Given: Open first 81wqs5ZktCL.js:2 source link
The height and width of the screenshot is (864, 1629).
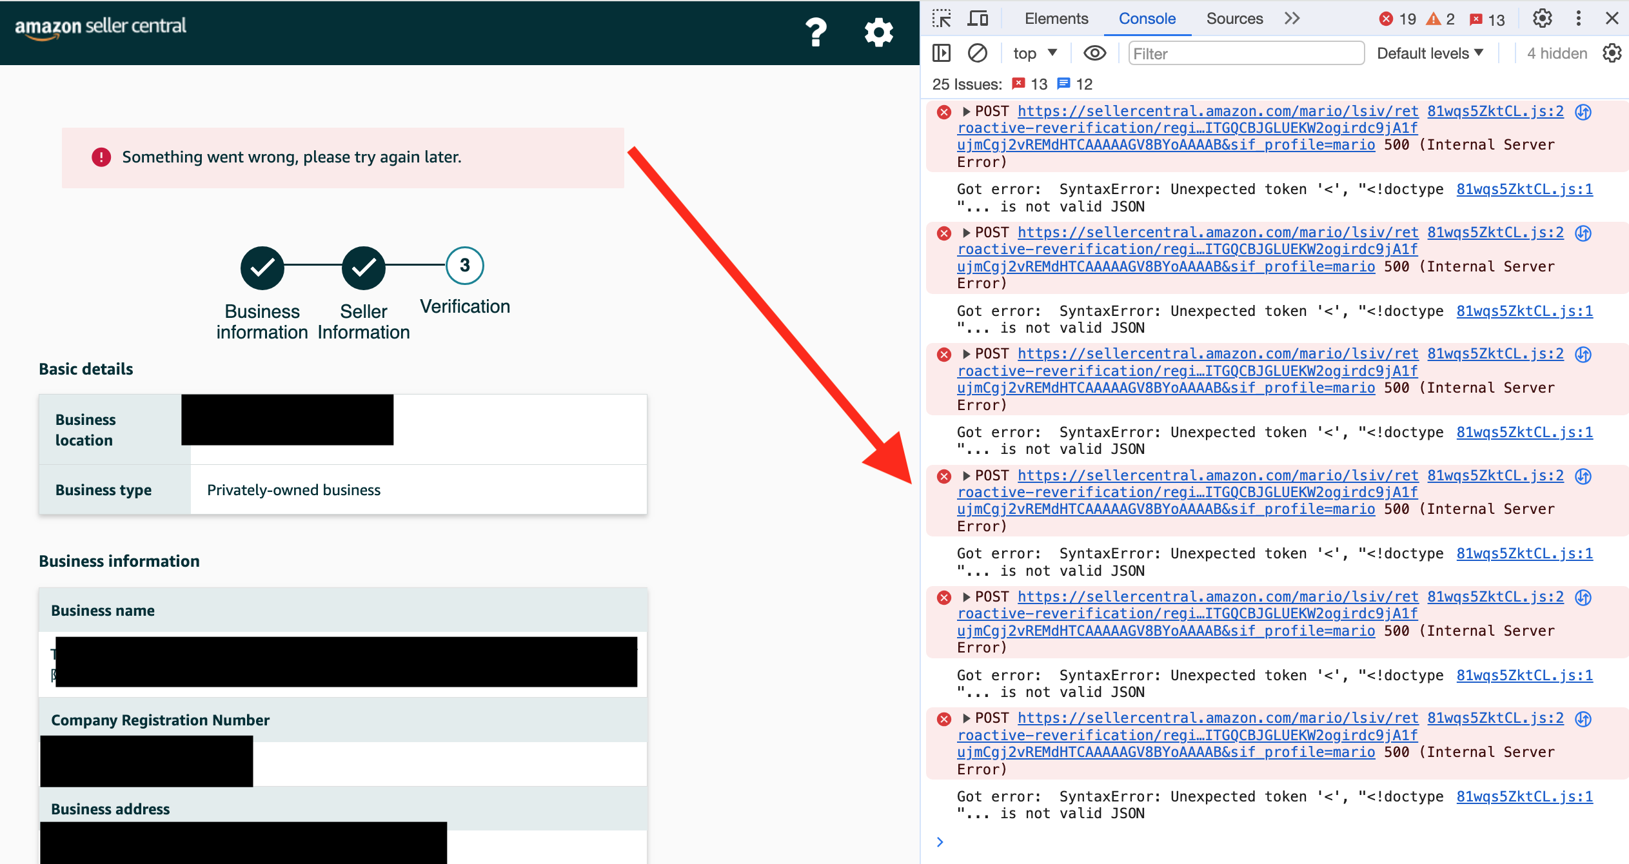Looking at the screenshot, I should (x=1495, y=112).
